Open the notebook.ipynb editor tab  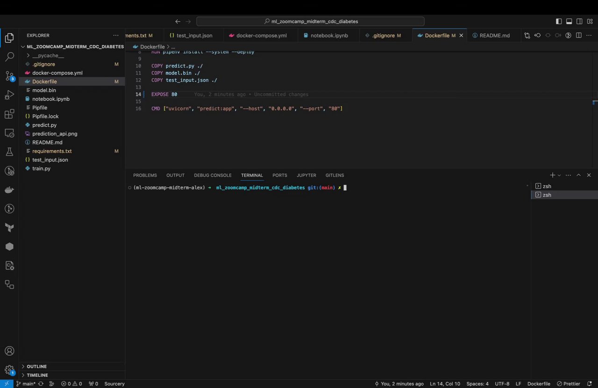[x=328, y=35]
